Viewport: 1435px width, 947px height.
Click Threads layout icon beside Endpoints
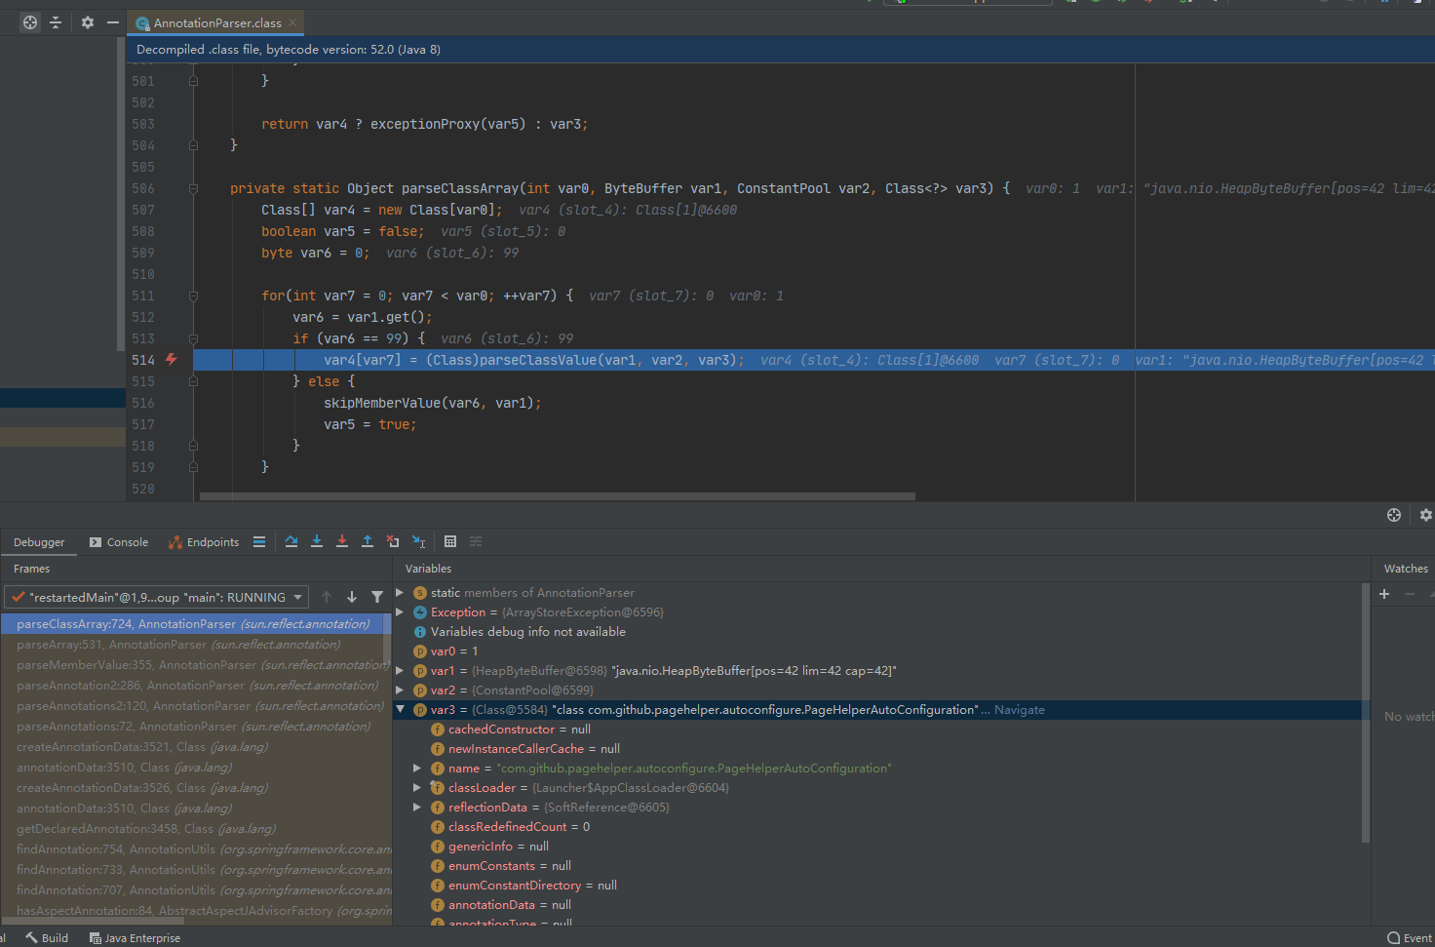259,542
